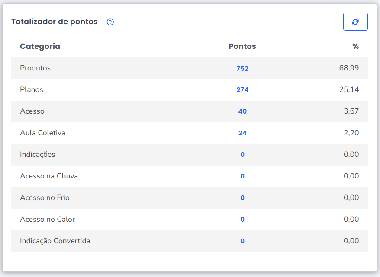Click Acesso no Frio points value
The width and height of the screenshot is (380, 277).
tap(242, 198)
